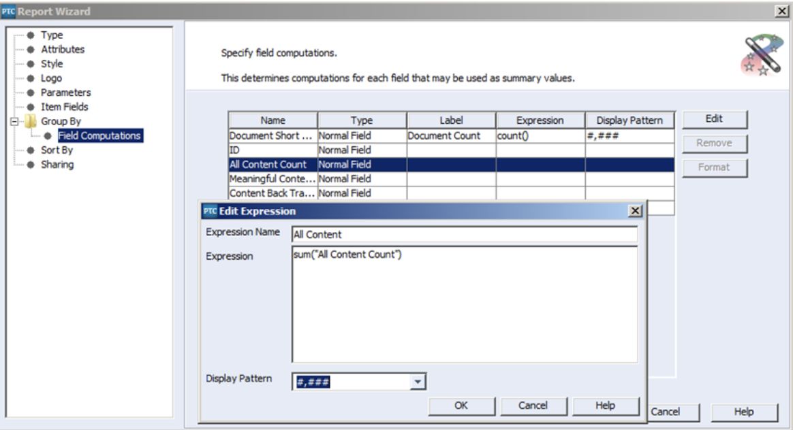
Task: Click Normal Field in Document Short row
Action: pyautogui.click(x=362, y=136)
